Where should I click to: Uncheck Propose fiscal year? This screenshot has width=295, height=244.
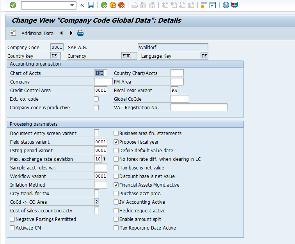(116, 142)
